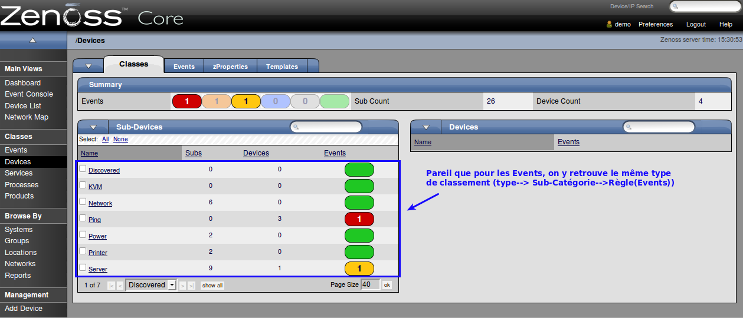This screenshot has width=743, height=318.
Task: Open the Discovered page selector dropdown
Action: pos(172,285)
